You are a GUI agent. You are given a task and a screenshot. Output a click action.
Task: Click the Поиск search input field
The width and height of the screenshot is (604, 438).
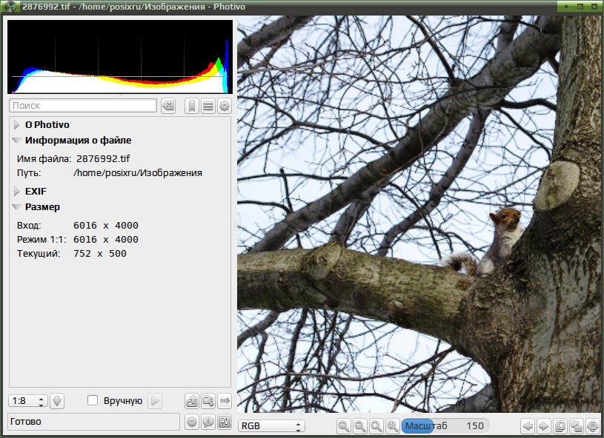point(83,106)
